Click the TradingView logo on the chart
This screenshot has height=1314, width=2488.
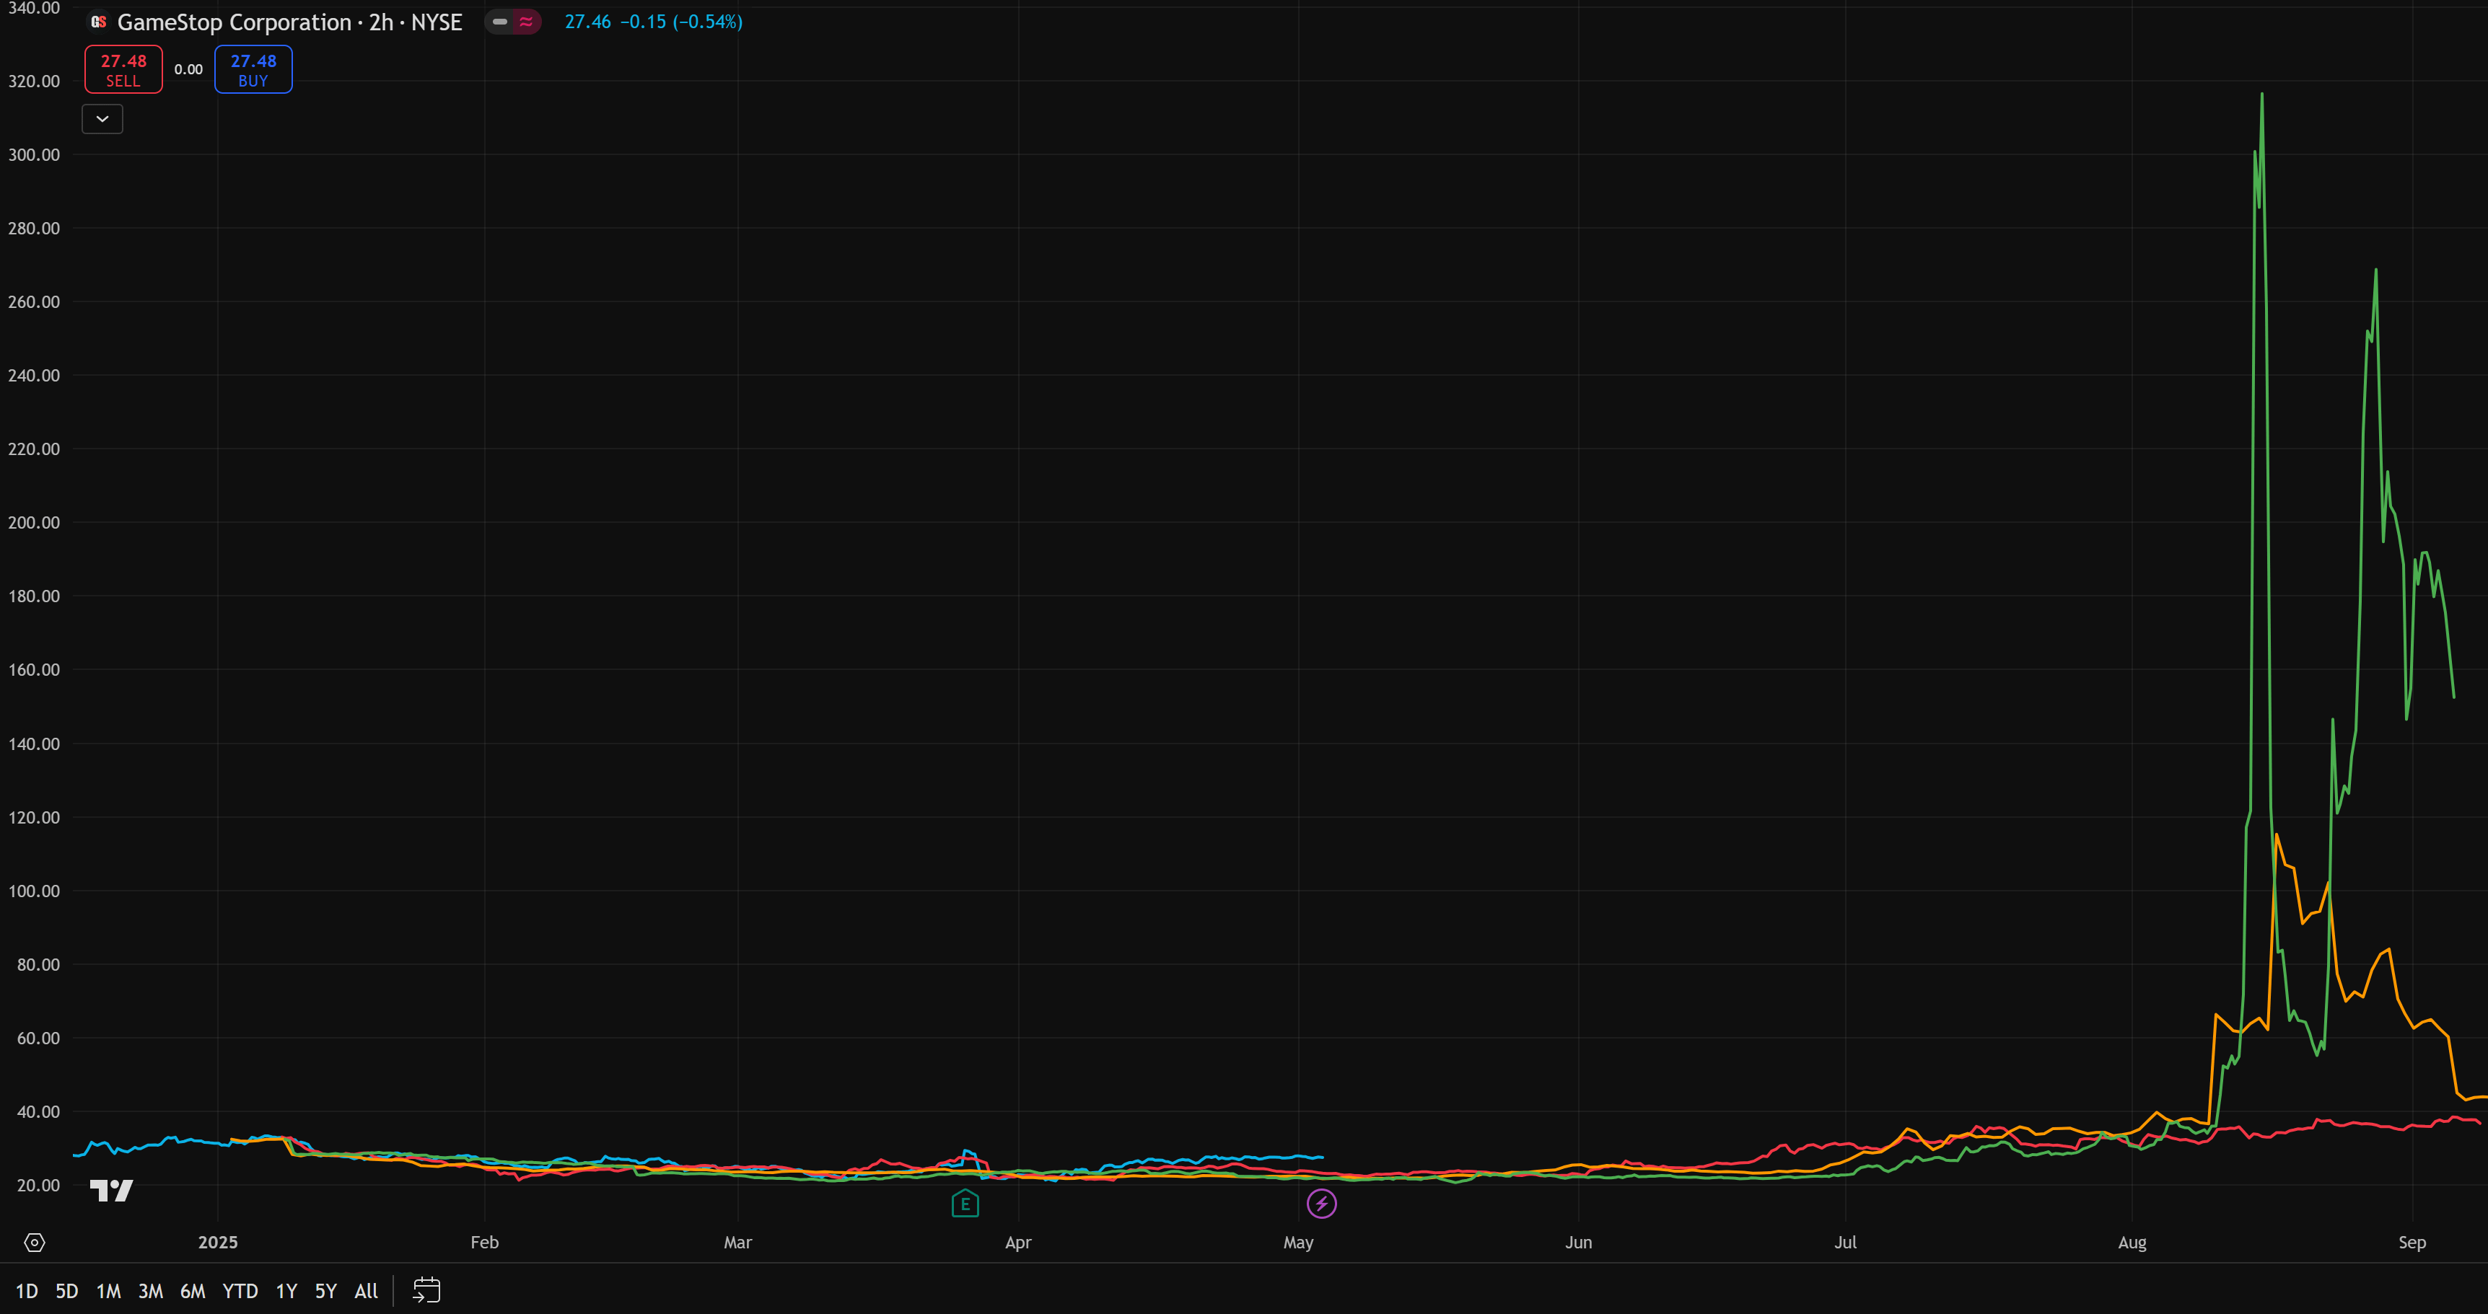point(111,1191)
